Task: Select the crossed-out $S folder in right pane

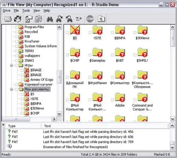Action: coord(75,30)
